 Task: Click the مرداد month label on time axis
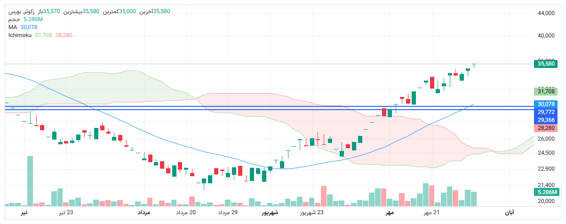click(x=143, y=213)
